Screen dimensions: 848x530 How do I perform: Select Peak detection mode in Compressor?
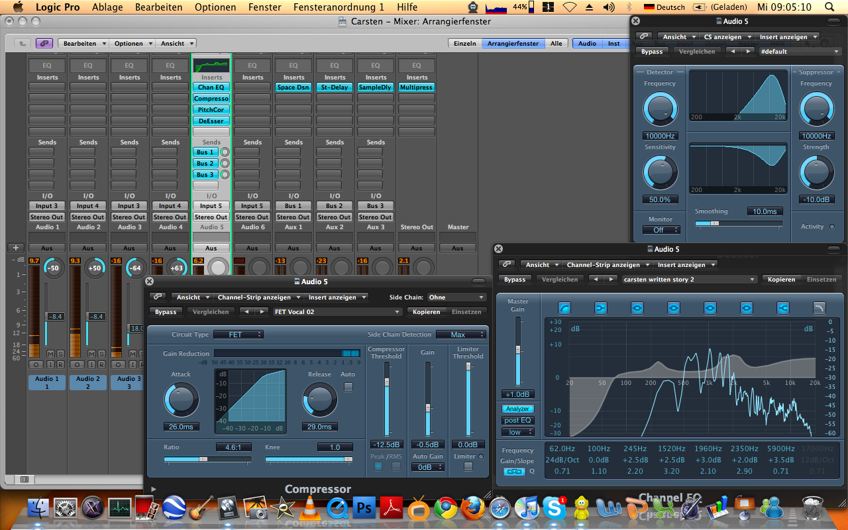pos(378,466)
